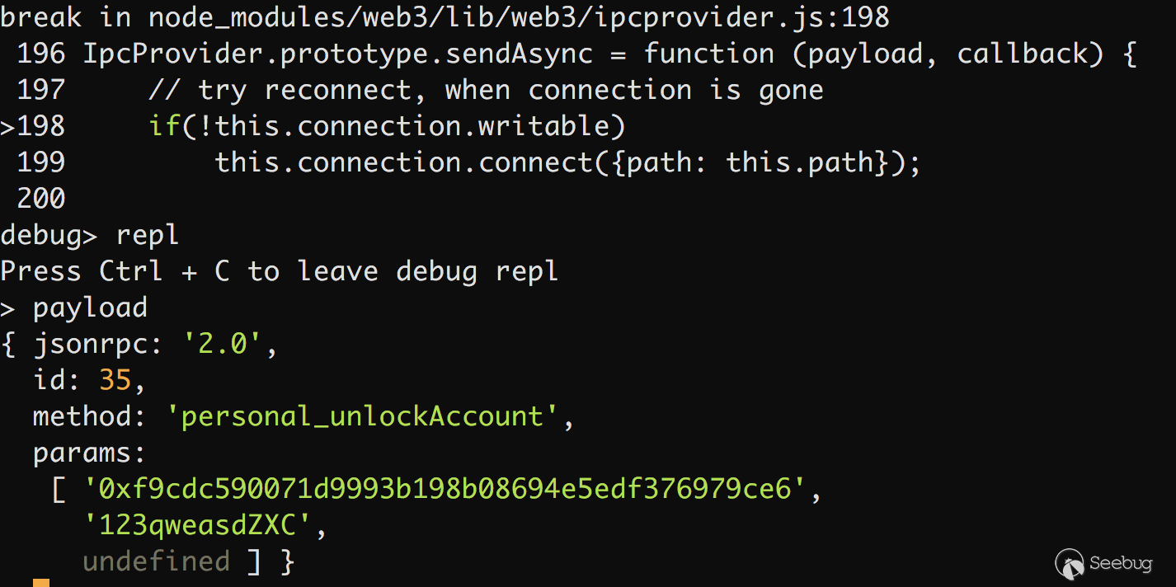
Task: Click the 'payload' input at the prompt
Action: pyautogui.click(x=90, y=308)
